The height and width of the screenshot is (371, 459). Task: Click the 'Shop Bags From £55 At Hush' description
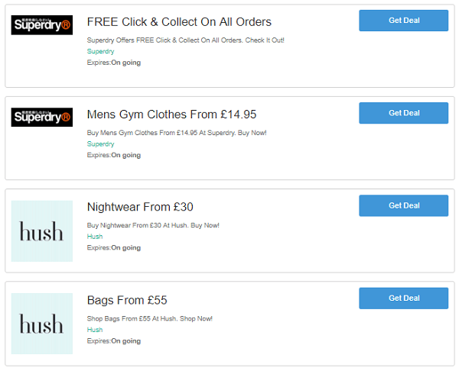pos(150,318)
